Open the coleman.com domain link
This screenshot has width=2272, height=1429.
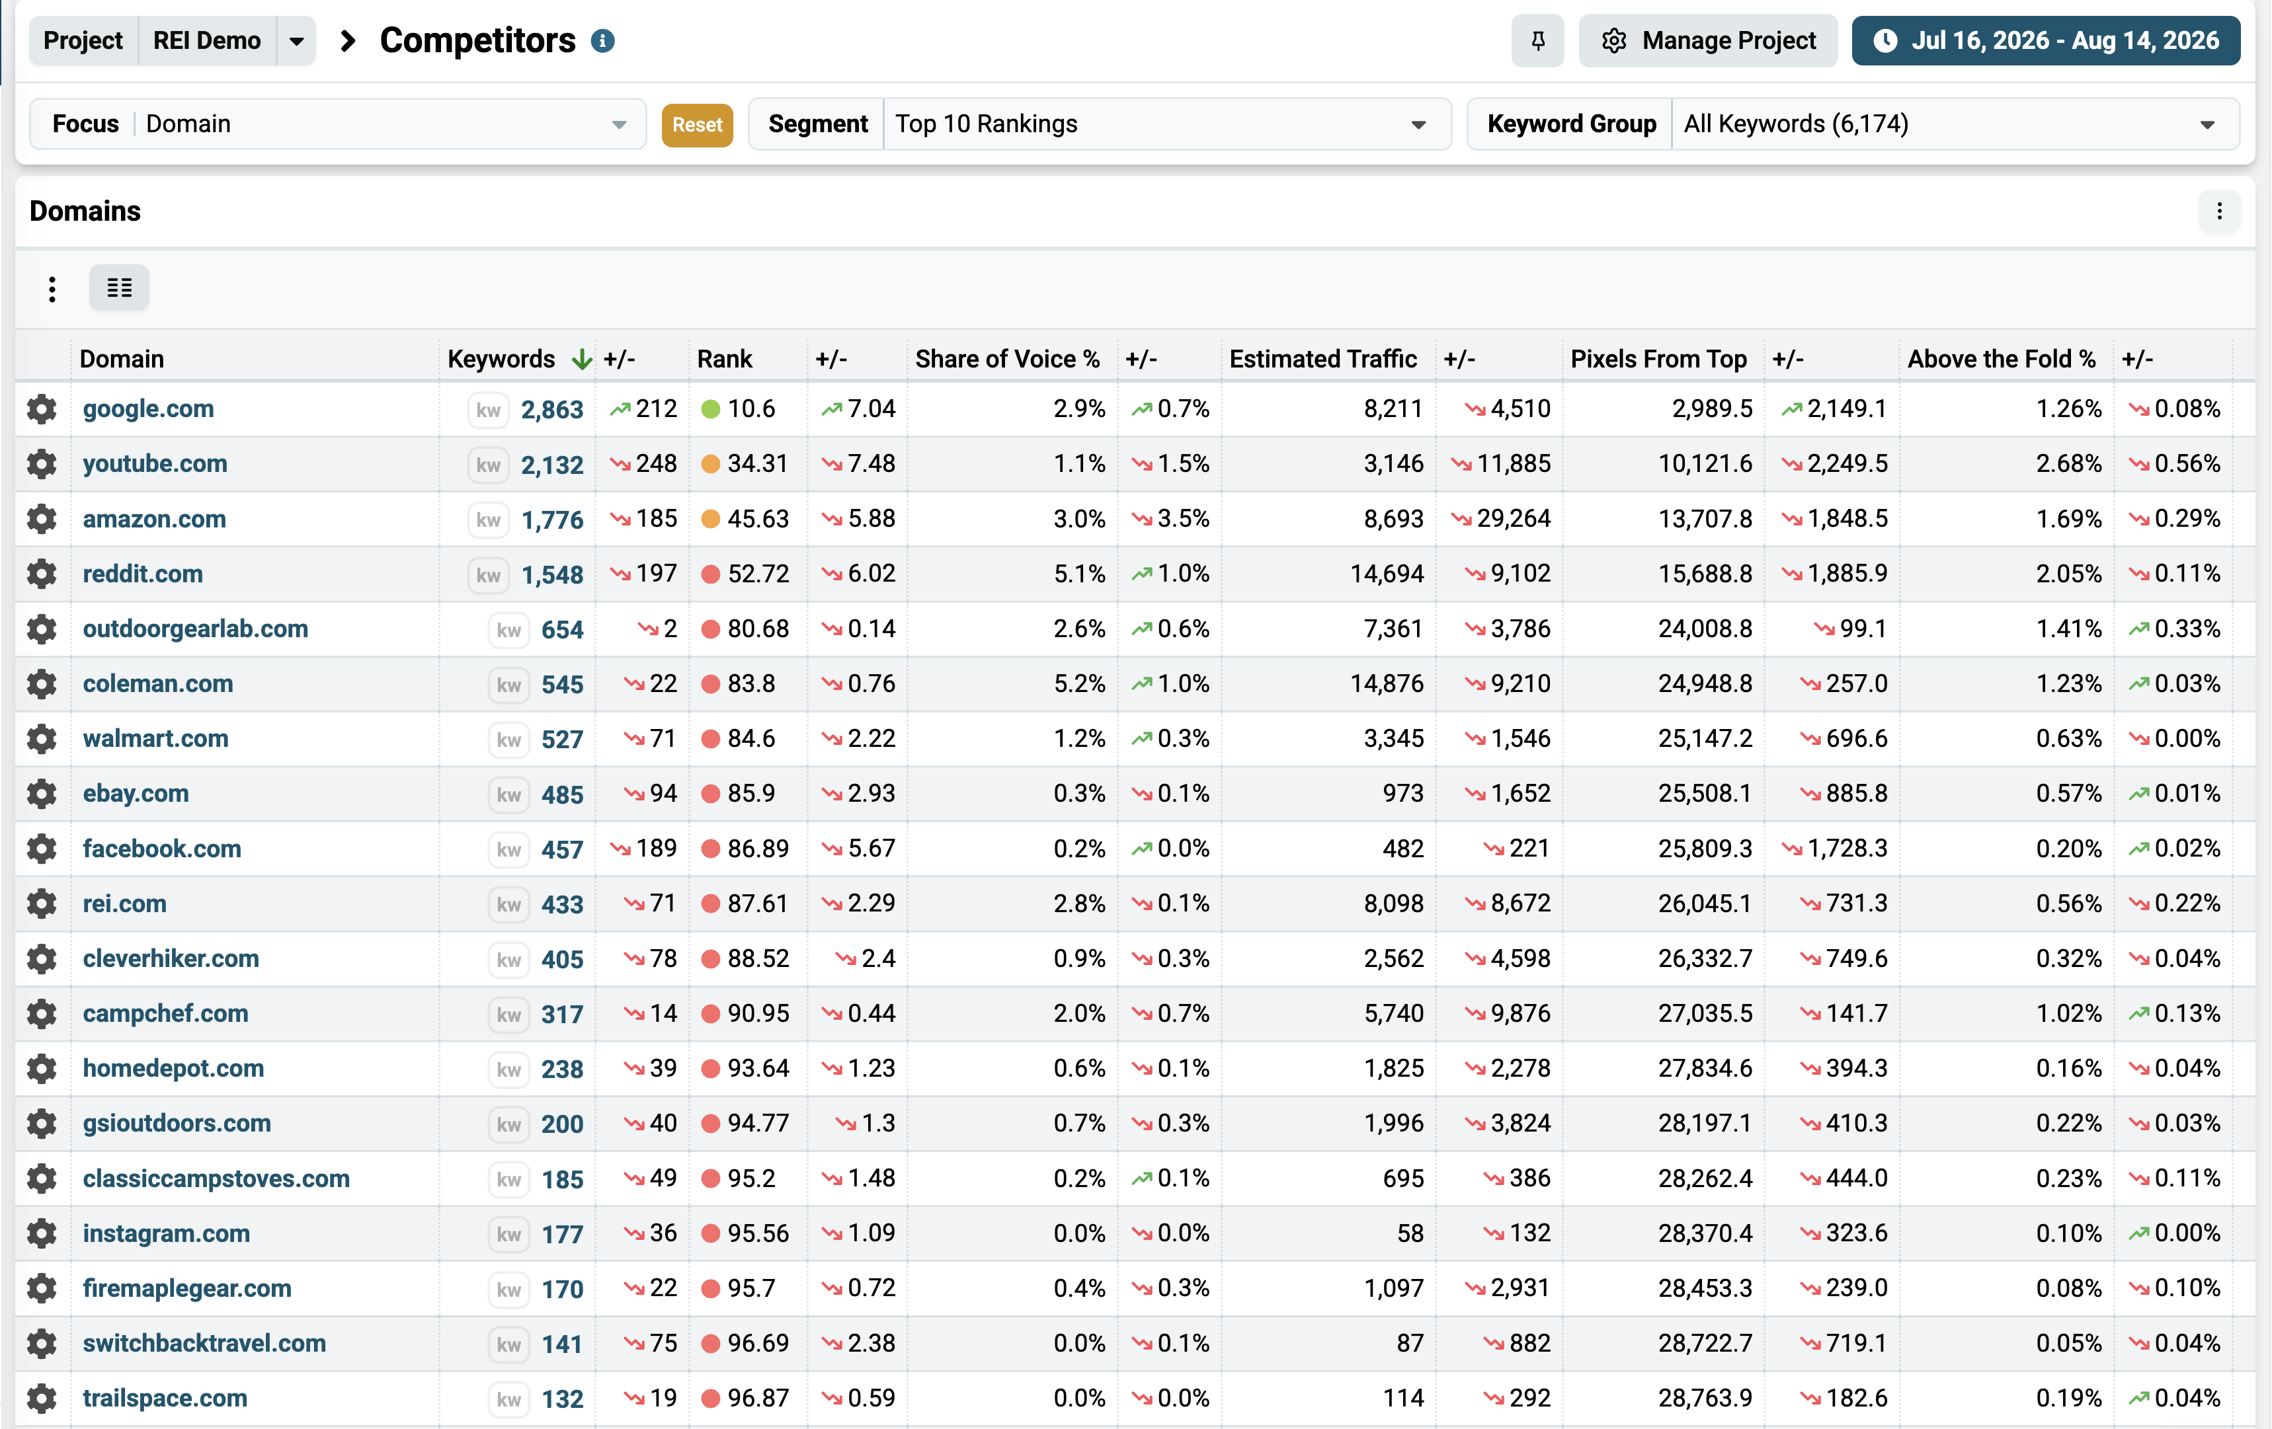157,684
